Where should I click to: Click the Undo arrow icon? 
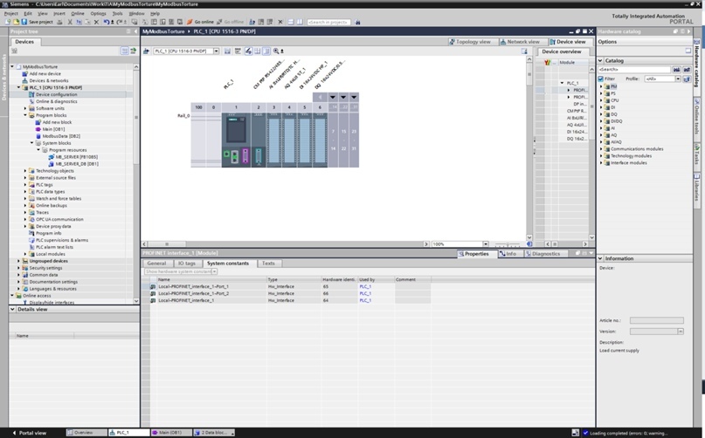pyautogui.click(x=107, y=22)
